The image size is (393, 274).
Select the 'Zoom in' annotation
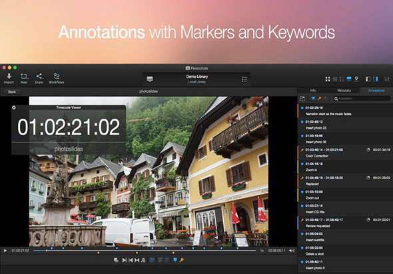345,167
